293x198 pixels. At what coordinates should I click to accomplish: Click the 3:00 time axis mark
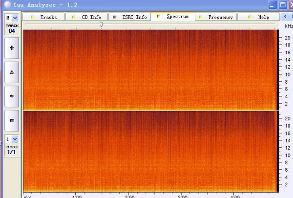[183, 197]
